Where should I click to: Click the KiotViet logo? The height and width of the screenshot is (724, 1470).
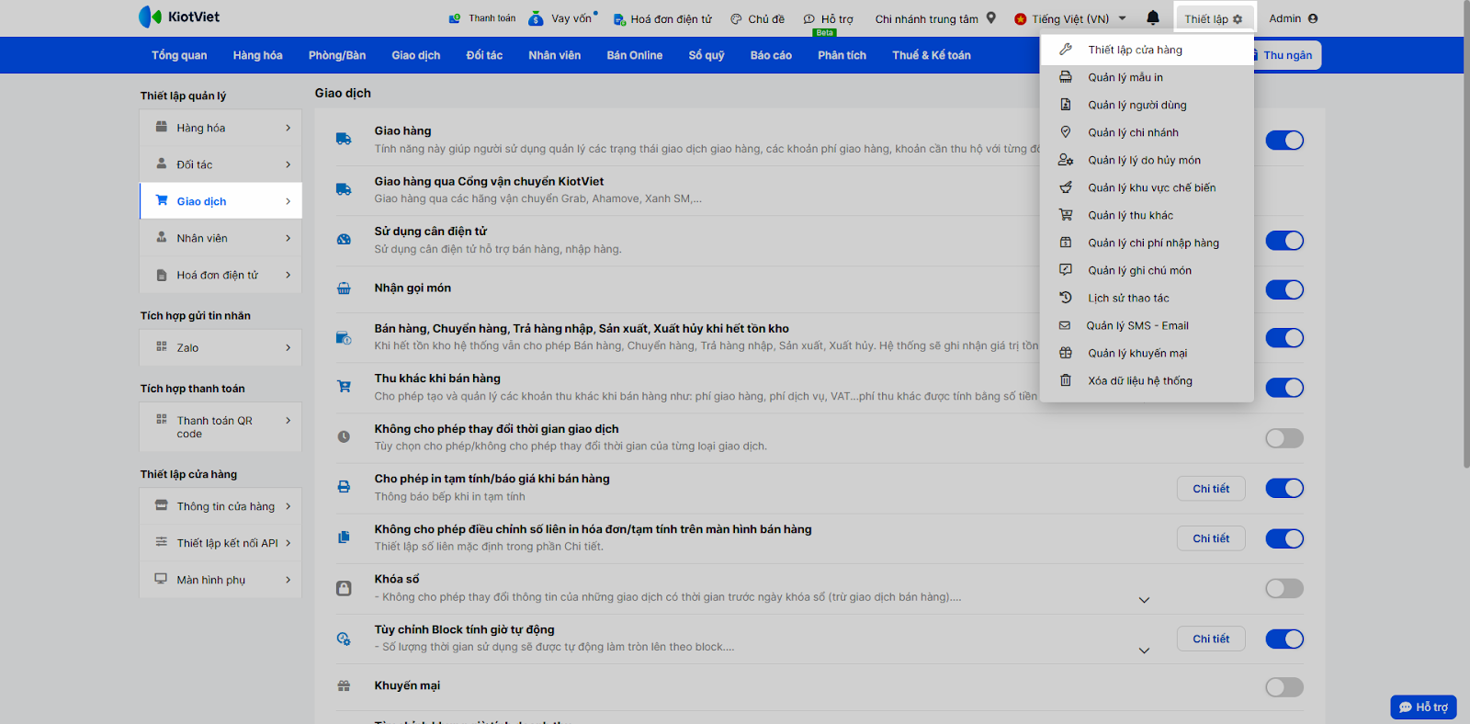(178, 17)
